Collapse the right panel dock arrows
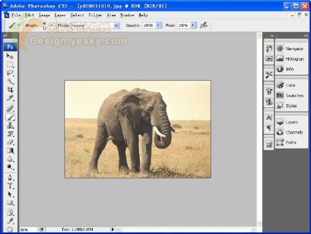This screenshot has height=234, width=311. pyautogui.click(x=306, y=36)
